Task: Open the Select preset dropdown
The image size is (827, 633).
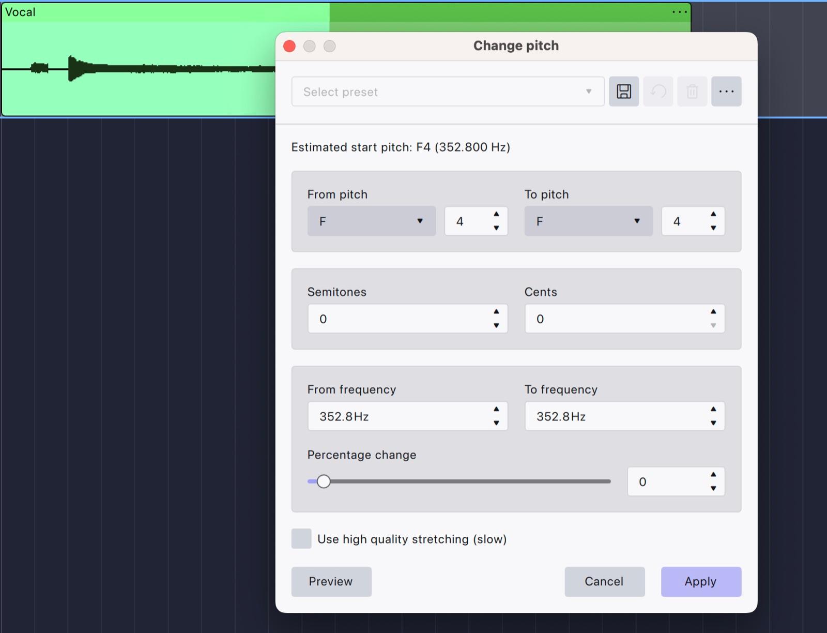Action: point(448,92)
